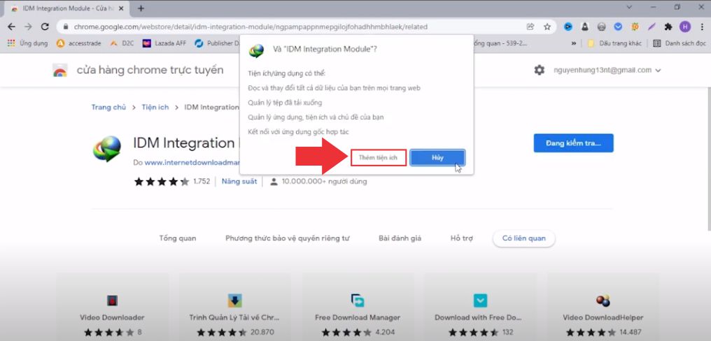The height and width of the screenshot is (341, 711).
Task: Click Thêm tiện ích in dialog
Action: 378,158
